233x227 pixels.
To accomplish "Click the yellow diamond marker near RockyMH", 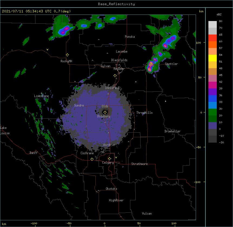I will (68, 55).
